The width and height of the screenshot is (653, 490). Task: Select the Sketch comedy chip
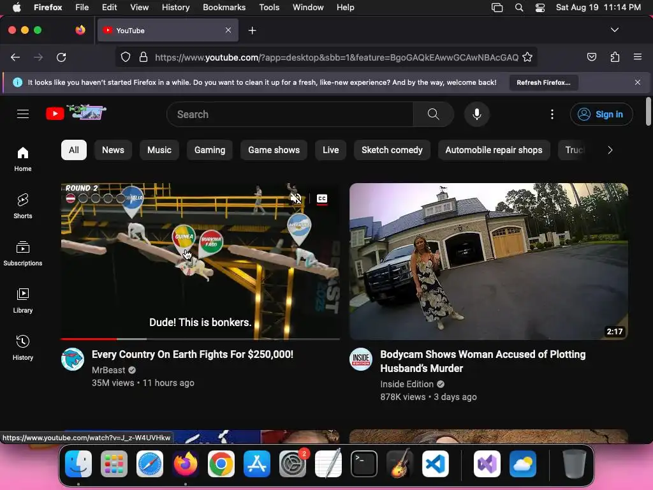tap(392, 150)
